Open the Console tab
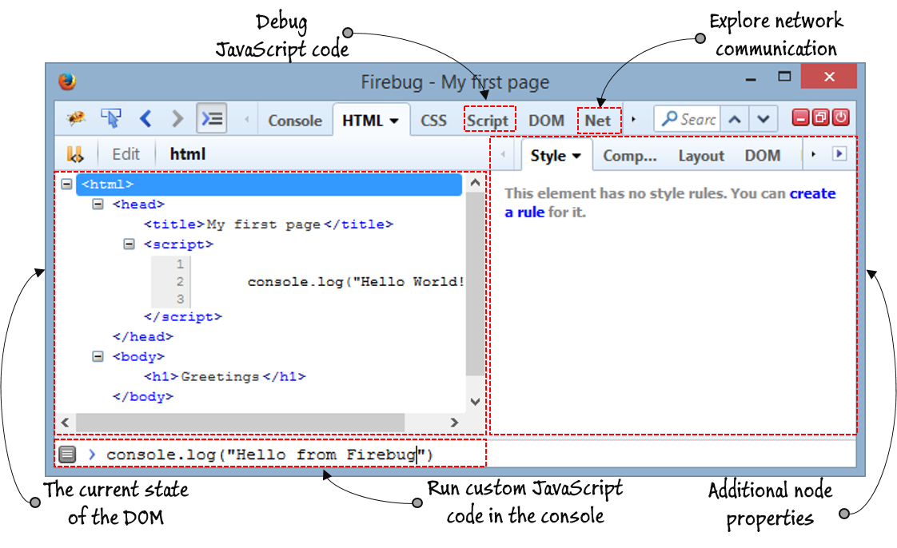897x548 pixels. click(295, 121)
